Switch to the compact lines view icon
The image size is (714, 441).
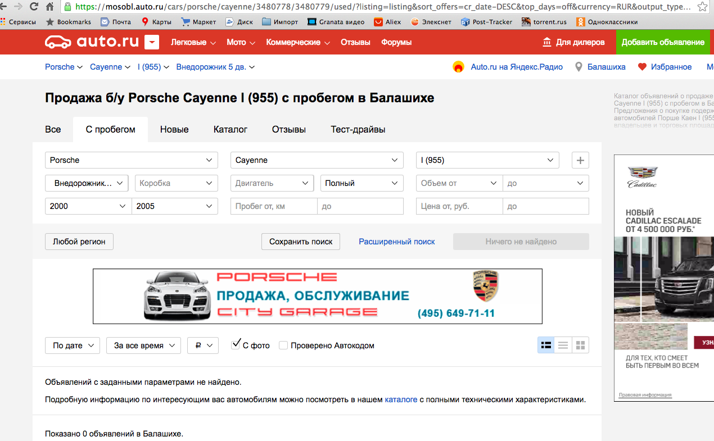[x=563, y=345]
